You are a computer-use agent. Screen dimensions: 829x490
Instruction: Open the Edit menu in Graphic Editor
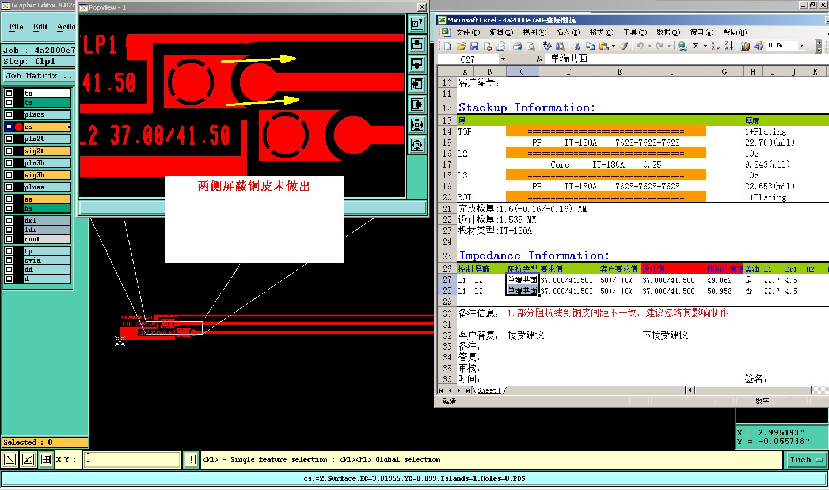40,26
